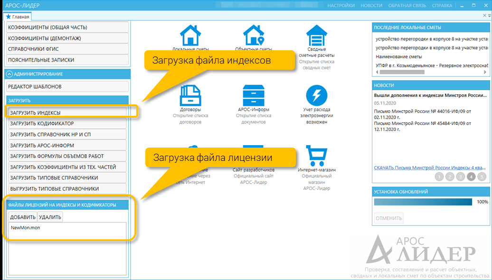This screenshot has width=492, height=280.
Task: Open РЕДАКТОР ШАБЛОНОВ
Action: coord(67,86)
